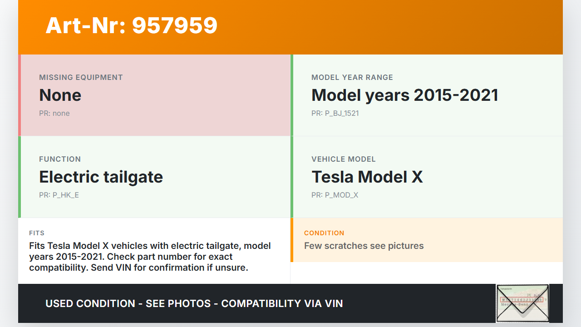
Task: Click the Art-Nr: 957959 heading
Action: click(x=132, y=25)
